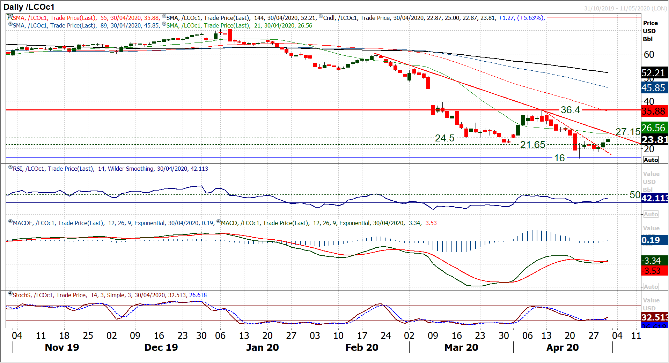This screenshot has height=363, width=669.
Task: Click the Daily /LCOc1 chart title
Action: 29,7
